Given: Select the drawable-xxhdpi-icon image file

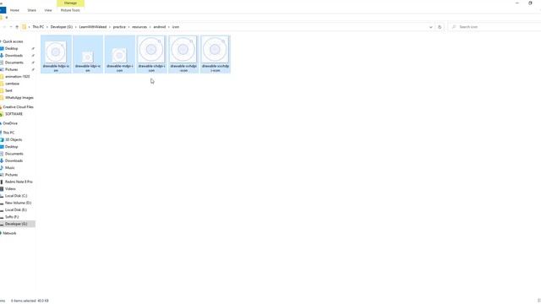Looking at the screenshot, I should coord(183,54).
